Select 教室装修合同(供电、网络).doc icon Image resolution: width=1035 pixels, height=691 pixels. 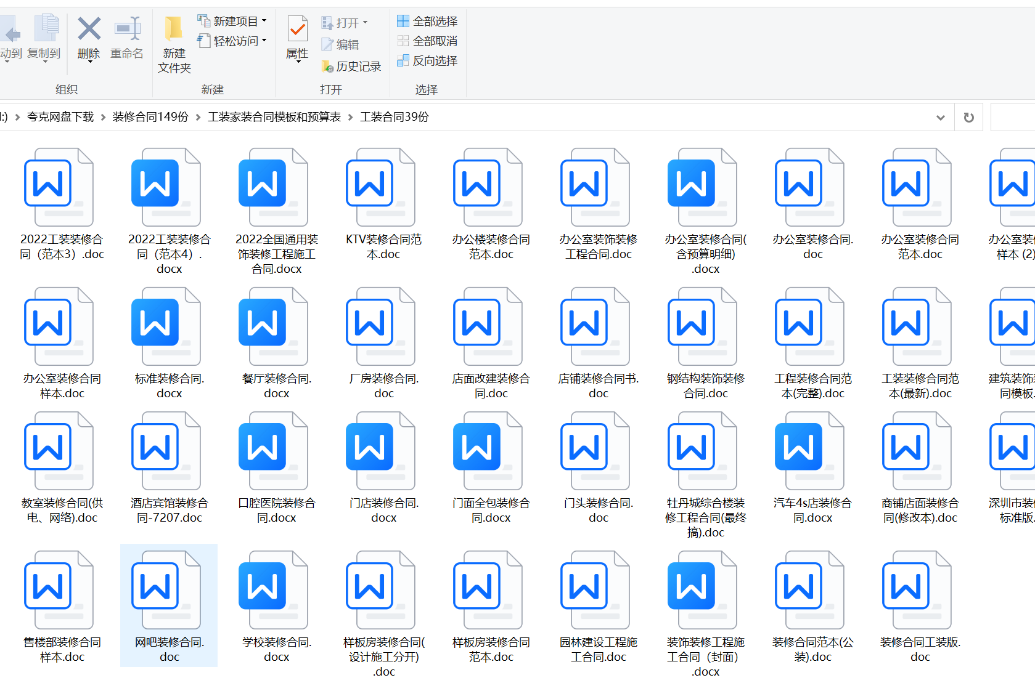tap(59, 451)
